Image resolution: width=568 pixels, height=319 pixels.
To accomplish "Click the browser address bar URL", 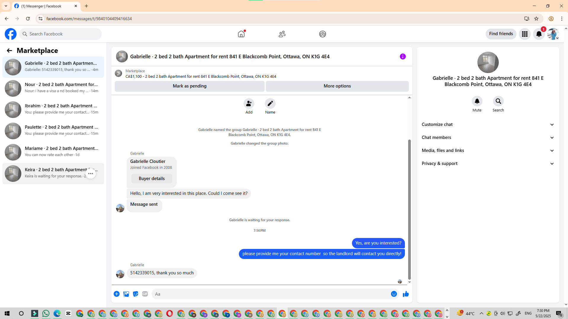I will click(89, 19).
